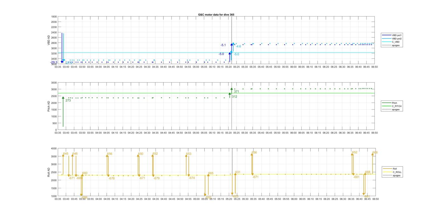
Task: Click the cyan C_VBD horizontal line
Action: point(216,53)
